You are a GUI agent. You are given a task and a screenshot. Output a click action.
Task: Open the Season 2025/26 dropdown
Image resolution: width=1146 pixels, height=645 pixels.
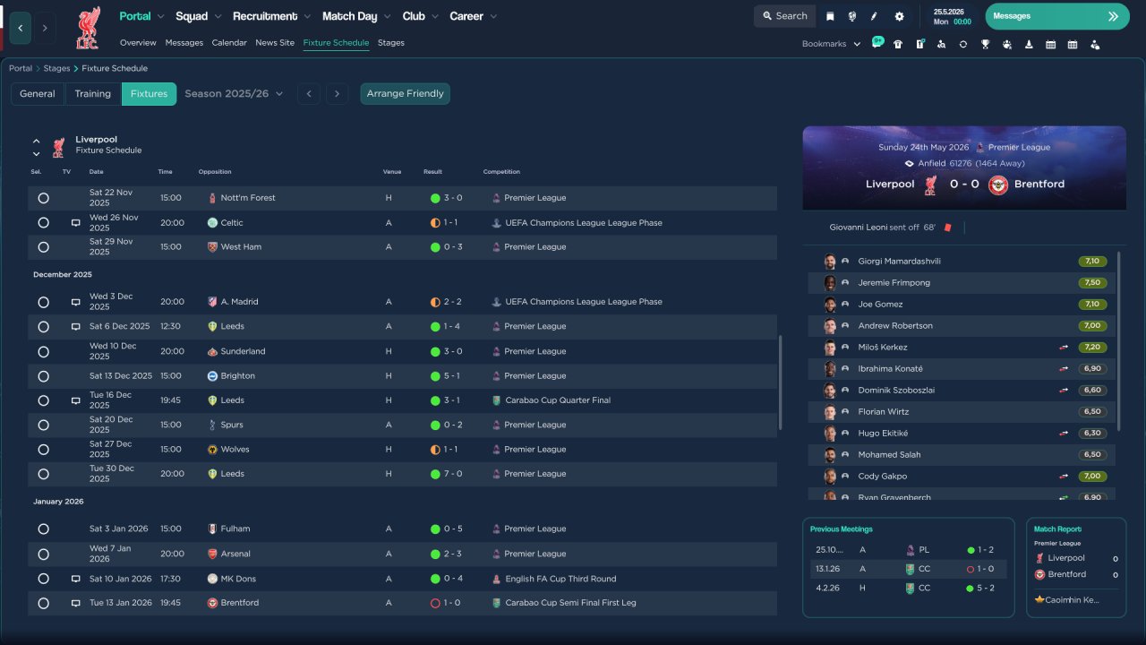(234, 94)
